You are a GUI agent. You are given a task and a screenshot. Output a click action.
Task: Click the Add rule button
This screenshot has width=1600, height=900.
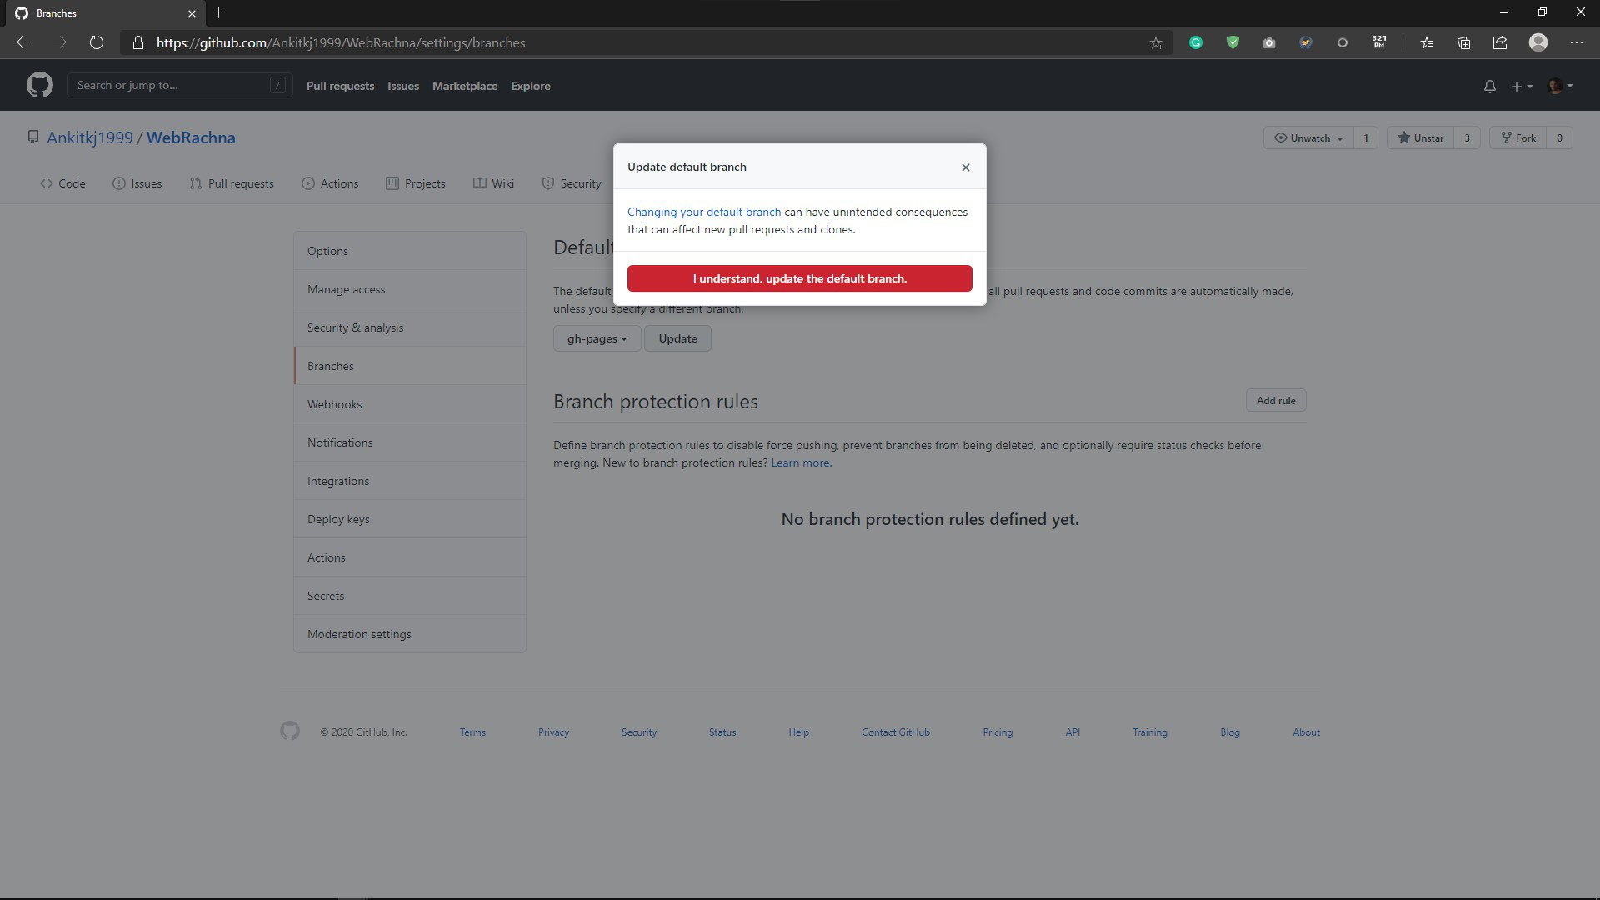coord(1275,401)
